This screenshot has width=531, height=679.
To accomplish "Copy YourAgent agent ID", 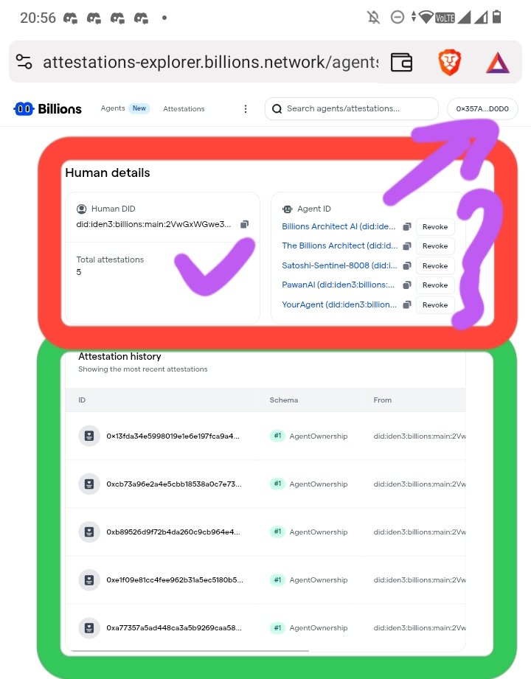I will click(x=406, y=304).
